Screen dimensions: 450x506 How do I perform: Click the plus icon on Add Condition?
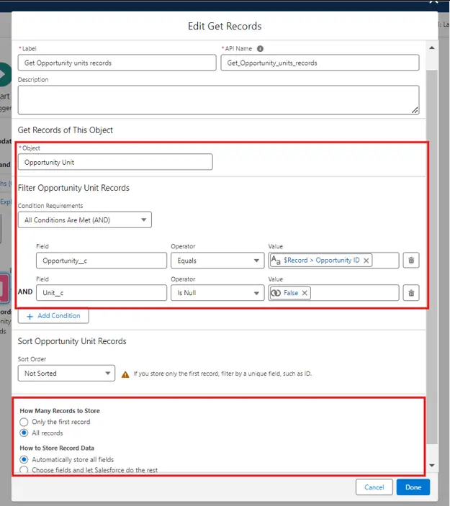click(30, 316)
